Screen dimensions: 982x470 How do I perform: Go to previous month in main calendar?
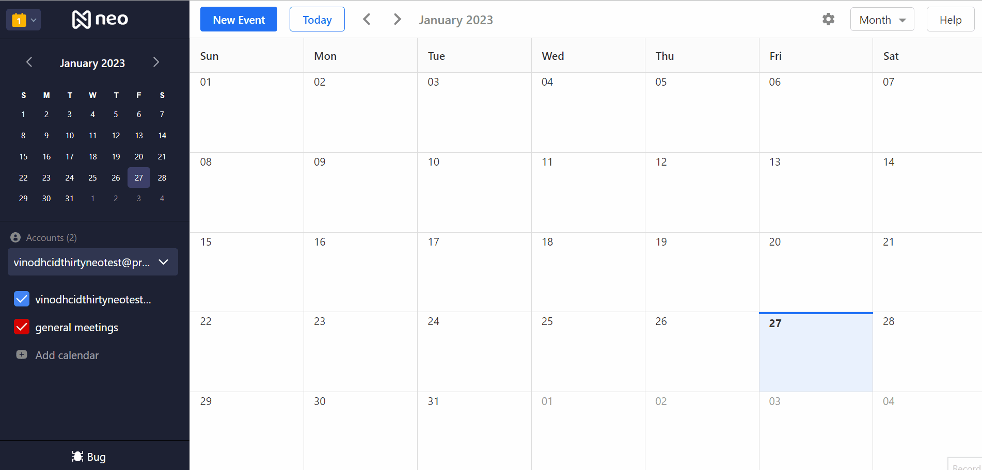tap(367, 20)
